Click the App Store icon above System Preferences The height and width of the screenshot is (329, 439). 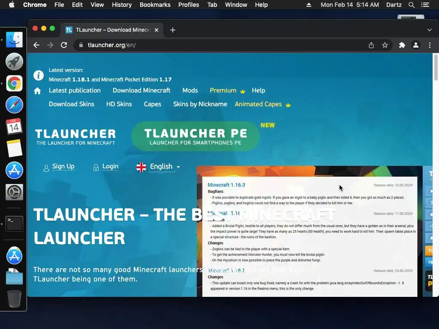pyautogui.click(x=14, y=170)
